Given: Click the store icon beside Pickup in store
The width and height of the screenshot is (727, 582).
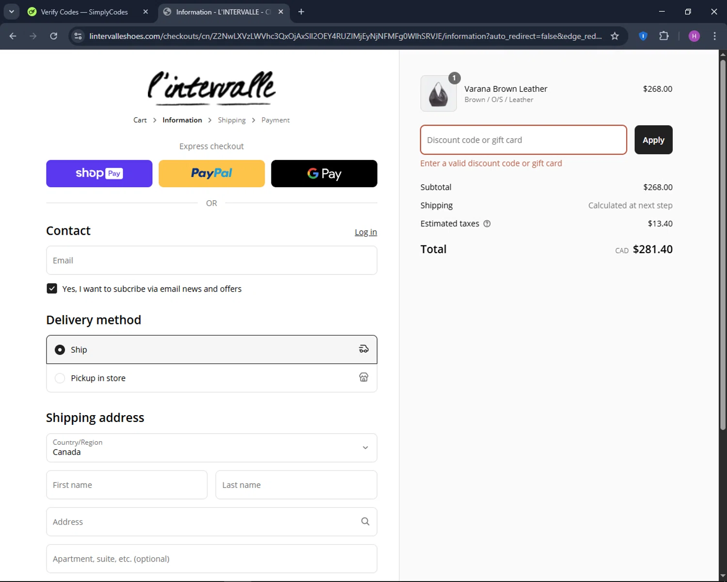Looking at the screenshot, I should click(363, 377).
